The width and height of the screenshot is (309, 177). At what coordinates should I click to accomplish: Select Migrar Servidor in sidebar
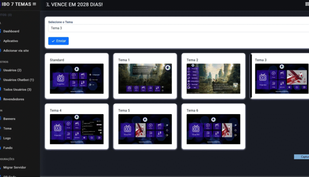coord(14,168)
